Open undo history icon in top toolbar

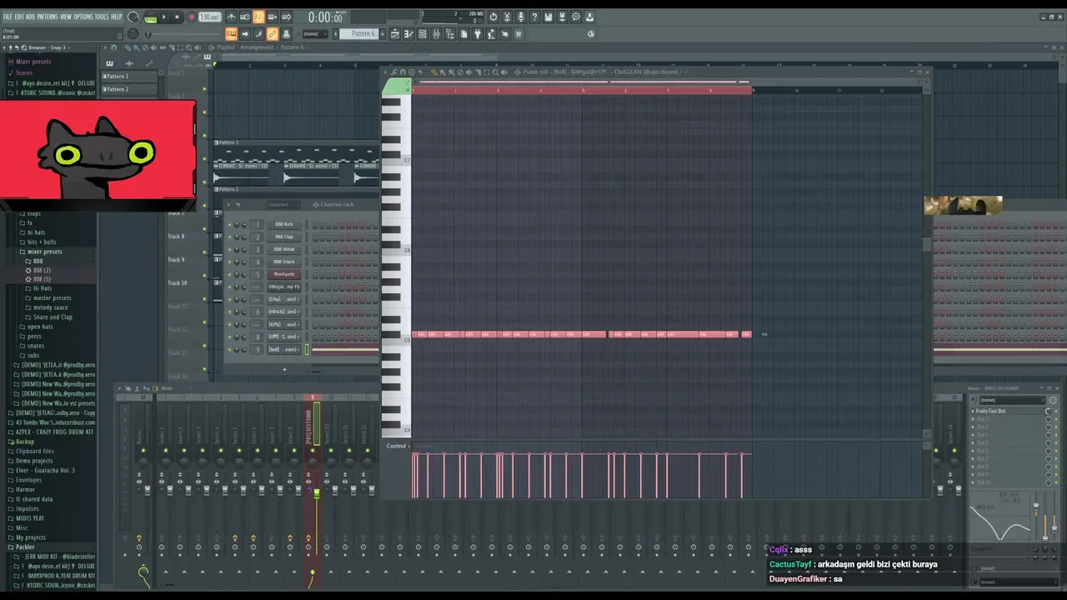click(493, 17)
